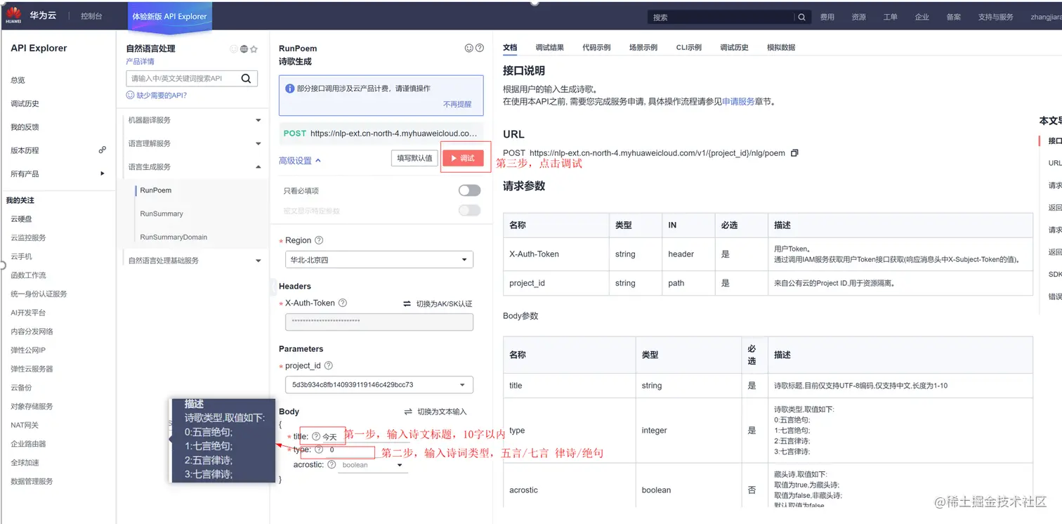Screen dimensions: 1062x524
Task: Open the 产品详情 link
Action: pos(140,62)
